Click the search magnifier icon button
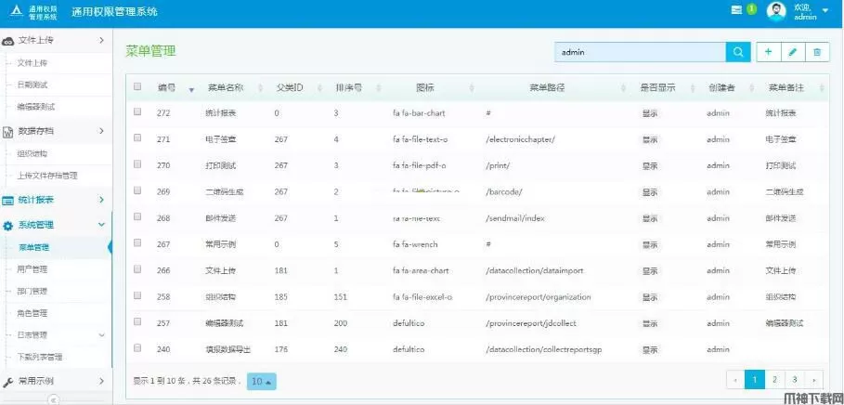Viewport: 844px width, 405px height. click(x=738, y=53)
